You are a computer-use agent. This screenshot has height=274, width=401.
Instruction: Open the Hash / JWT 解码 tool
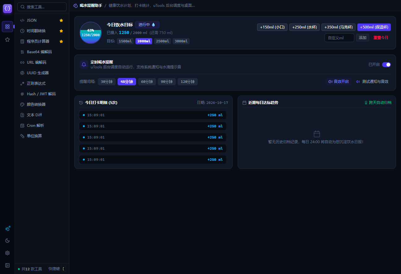pyautogui.click(x=42, y=94)
